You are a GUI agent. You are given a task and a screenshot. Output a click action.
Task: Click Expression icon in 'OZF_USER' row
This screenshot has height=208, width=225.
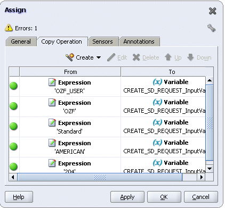click(52, 82)
